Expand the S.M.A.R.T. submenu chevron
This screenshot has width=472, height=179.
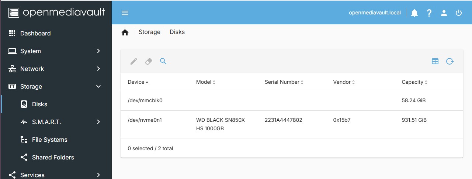tap(98, 122)
